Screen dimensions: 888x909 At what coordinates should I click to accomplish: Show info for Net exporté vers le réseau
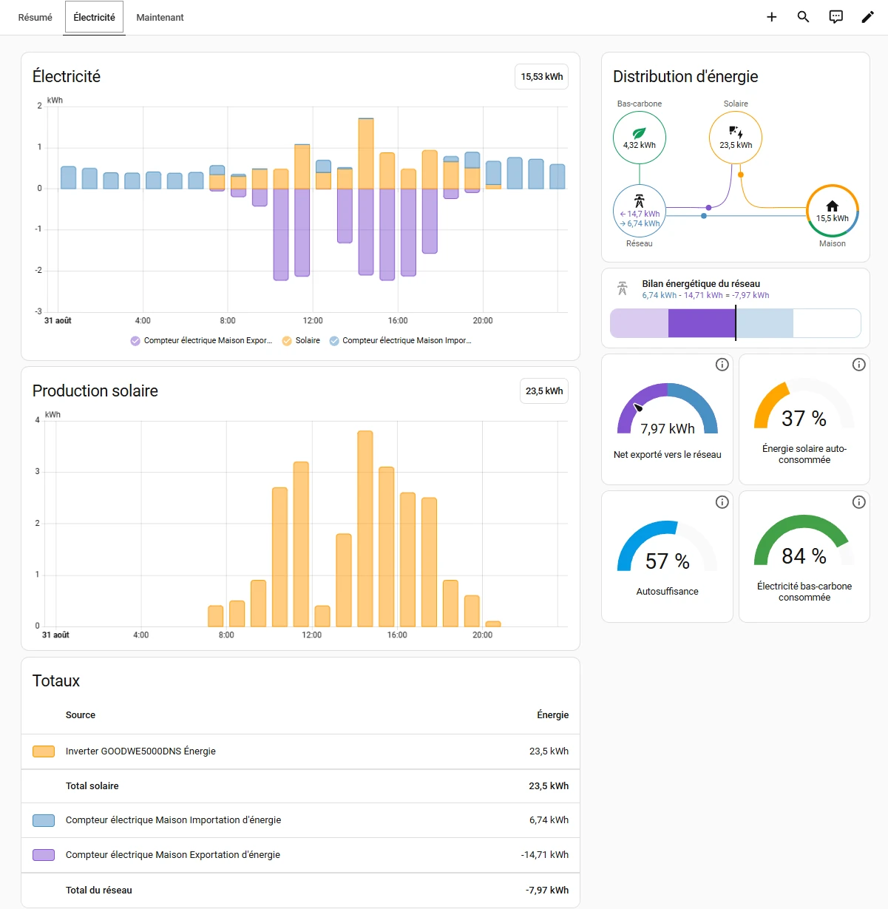pos(722,365)
